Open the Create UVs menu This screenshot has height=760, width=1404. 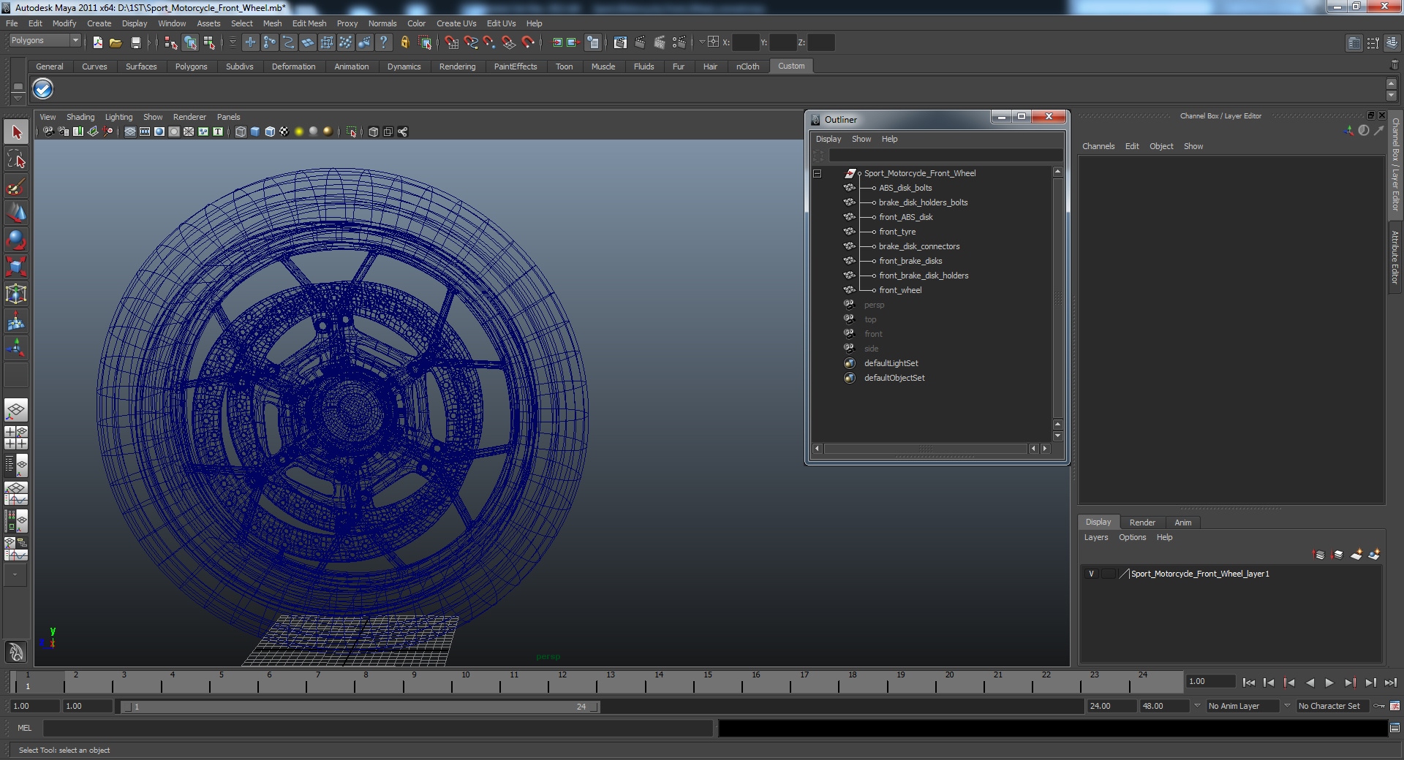pyautogui.click(x=456, y=23)
